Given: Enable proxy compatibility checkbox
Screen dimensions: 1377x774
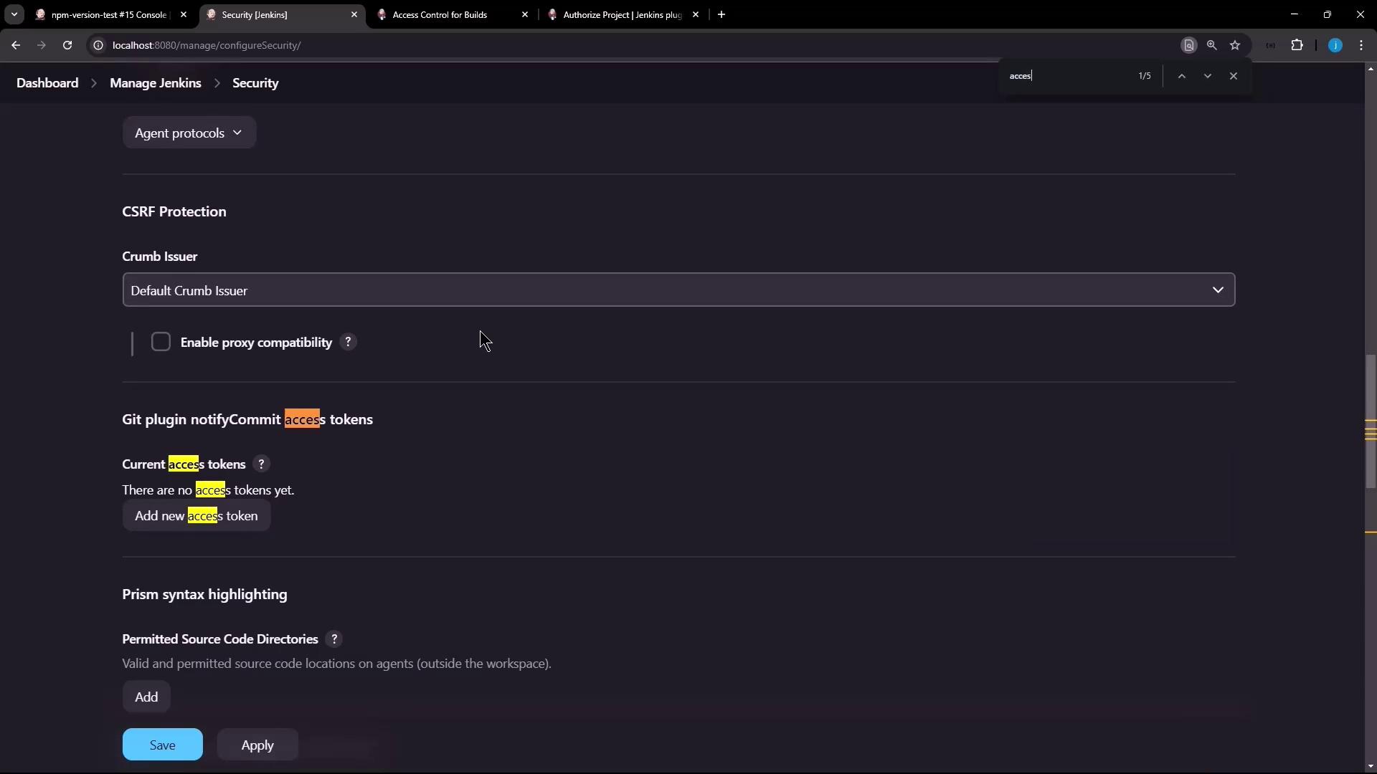Looking at the screenshot, I should [x=161, y=342].
